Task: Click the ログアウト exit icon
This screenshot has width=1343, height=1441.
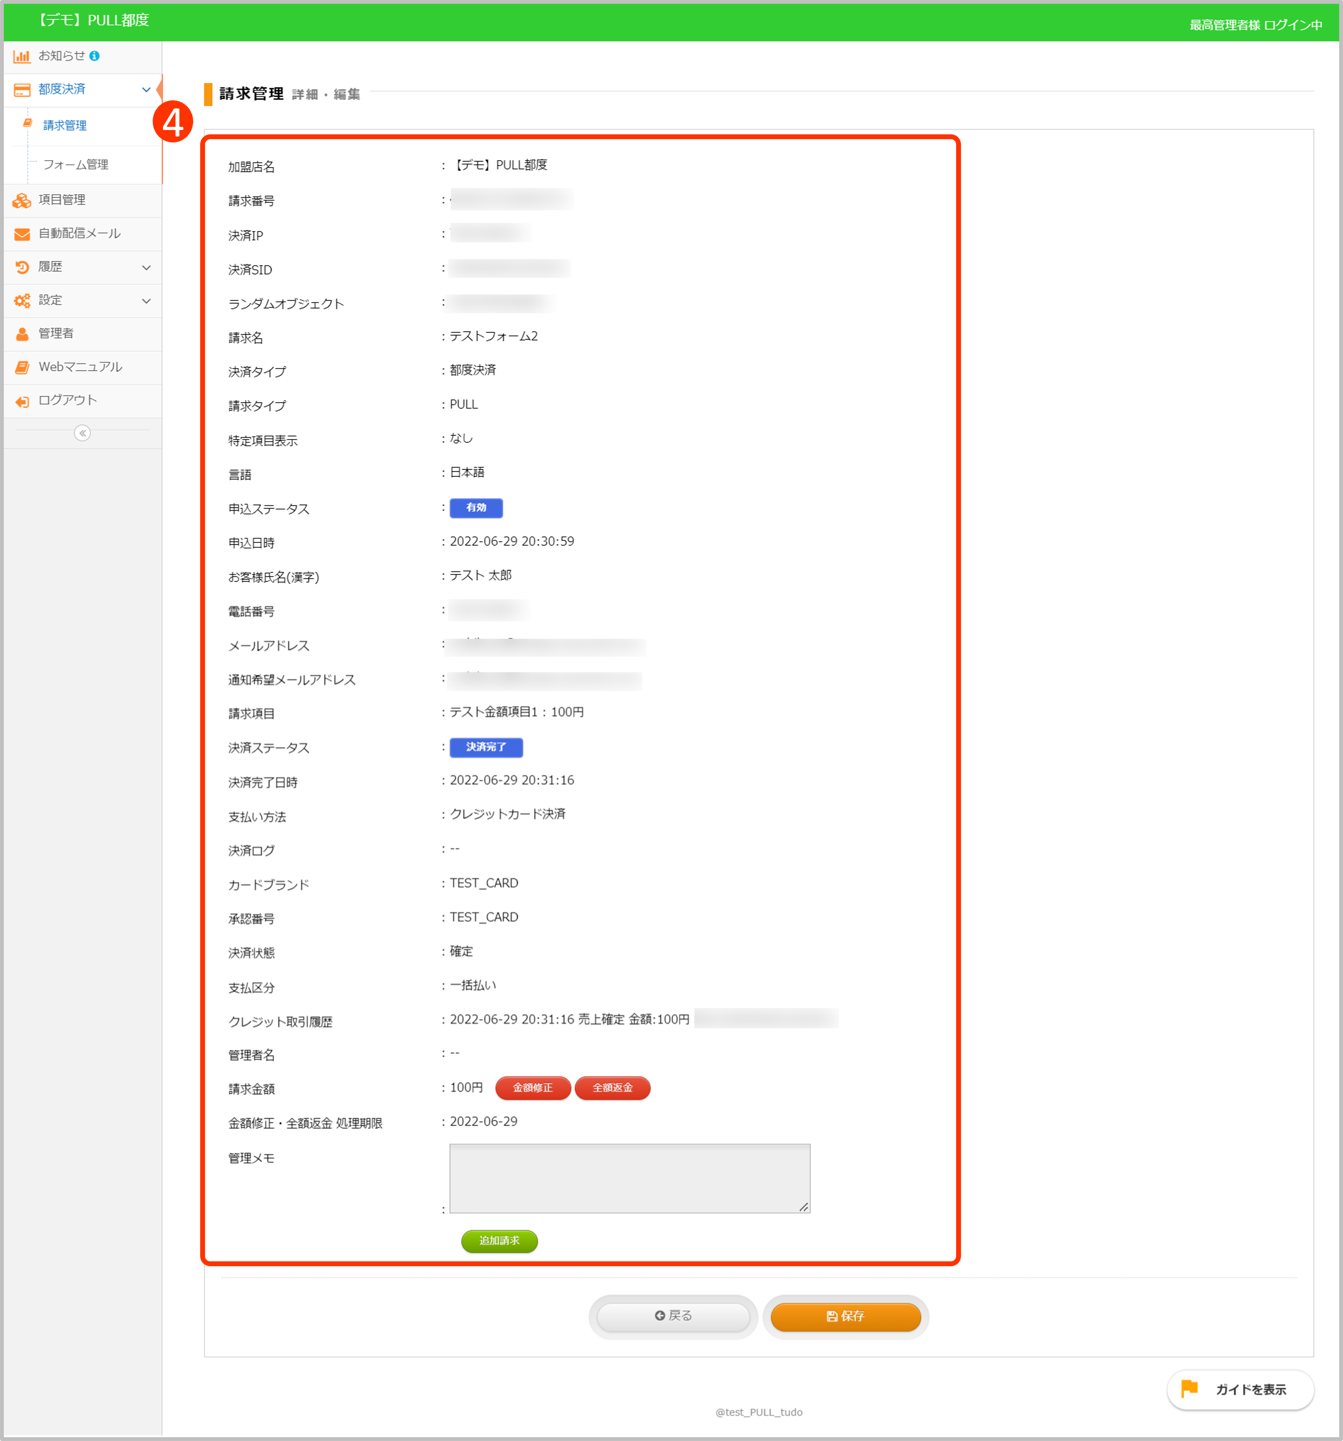Action: click(x=22, y=401)
